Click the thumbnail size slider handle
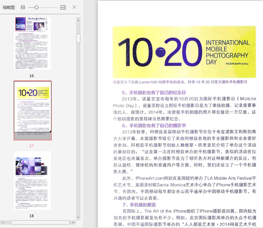Image resolution: width=263 pixels, height=228 pixels. coord(37,7)
